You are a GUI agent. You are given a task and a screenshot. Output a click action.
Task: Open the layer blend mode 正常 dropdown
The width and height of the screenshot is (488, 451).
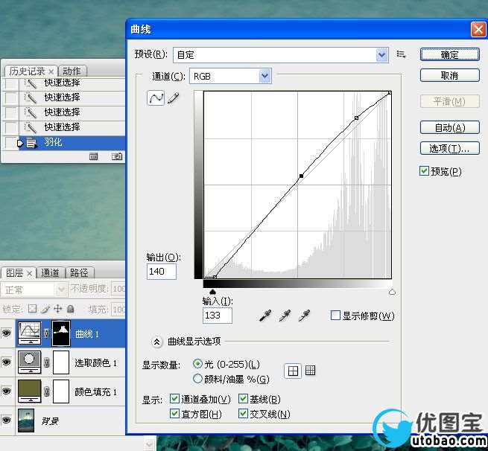pyautogui.click(x=34, y=290)
